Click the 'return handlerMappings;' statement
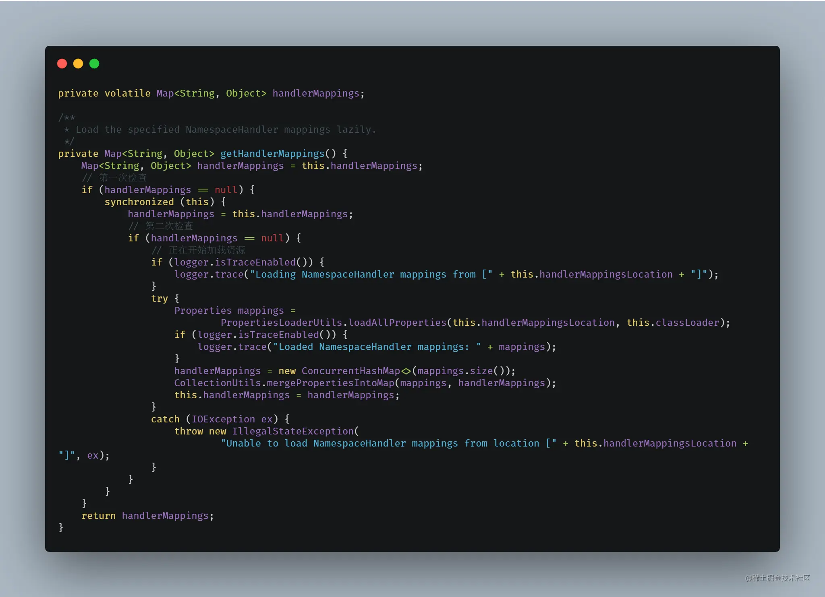Screen dimensions: 825x597 [148, 516]
